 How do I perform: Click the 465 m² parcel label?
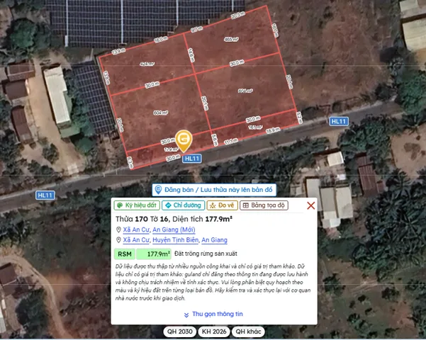pyautogui.click(x=231, y=40)
